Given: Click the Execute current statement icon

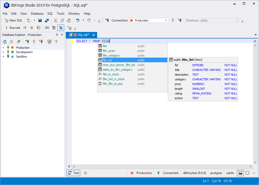Looking at the screenshot, I should [25, 28].
